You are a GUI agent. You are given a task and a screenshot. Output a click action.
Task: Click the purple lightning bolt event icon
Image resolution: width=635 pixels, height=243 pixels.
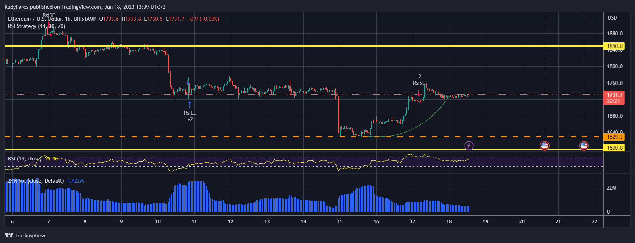click(x=469, y=145)
